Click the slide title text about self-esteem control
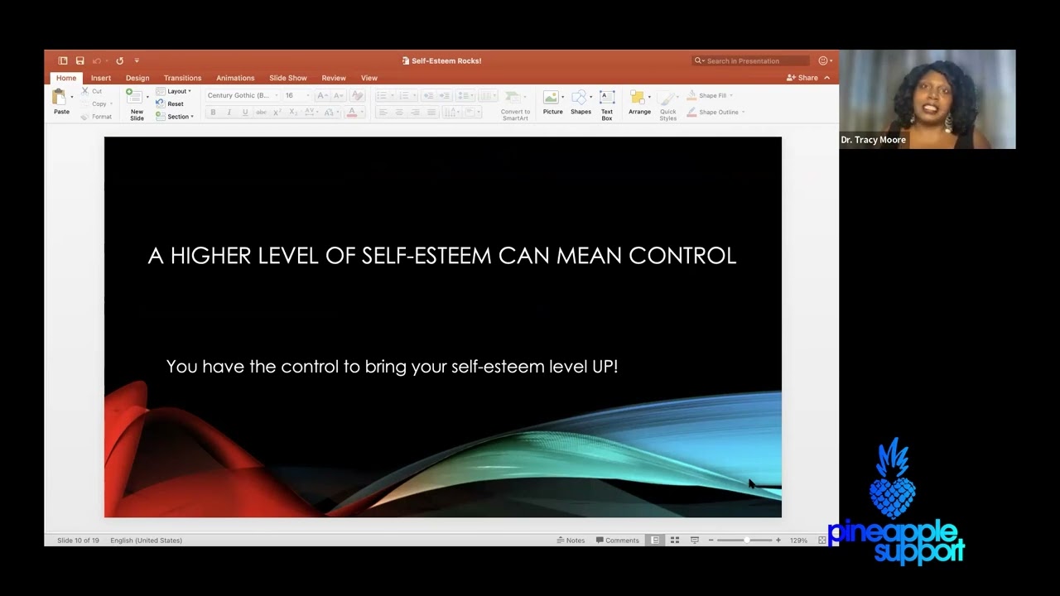Image resolution: width=1060 pixels, height=596 pixels. pos(442,256)
